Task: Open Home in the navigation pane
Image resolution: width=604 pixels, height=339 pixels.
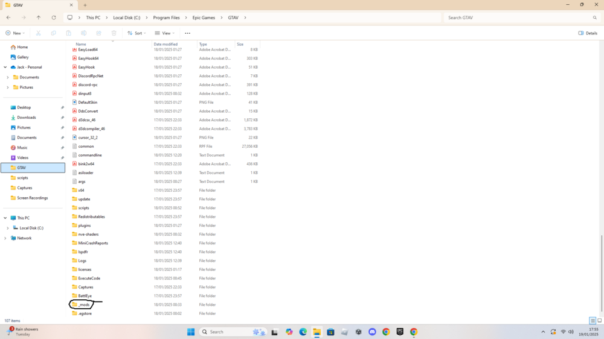Action: coord(22,47)
